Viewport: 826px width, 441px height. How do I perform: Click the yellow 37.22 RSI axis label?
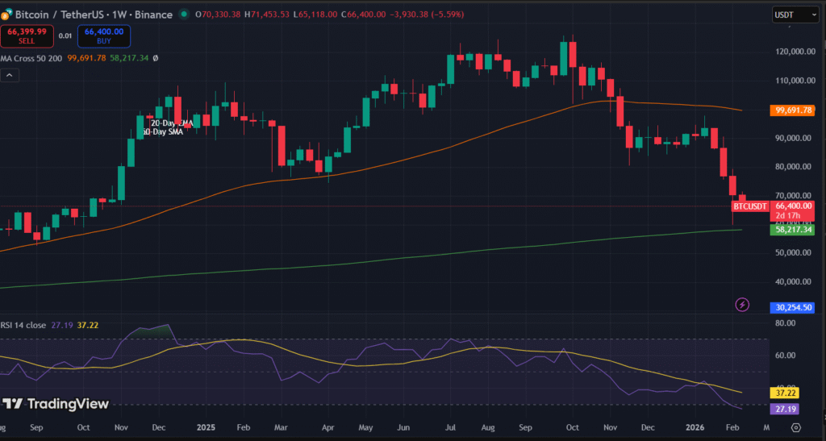point(785,393)
